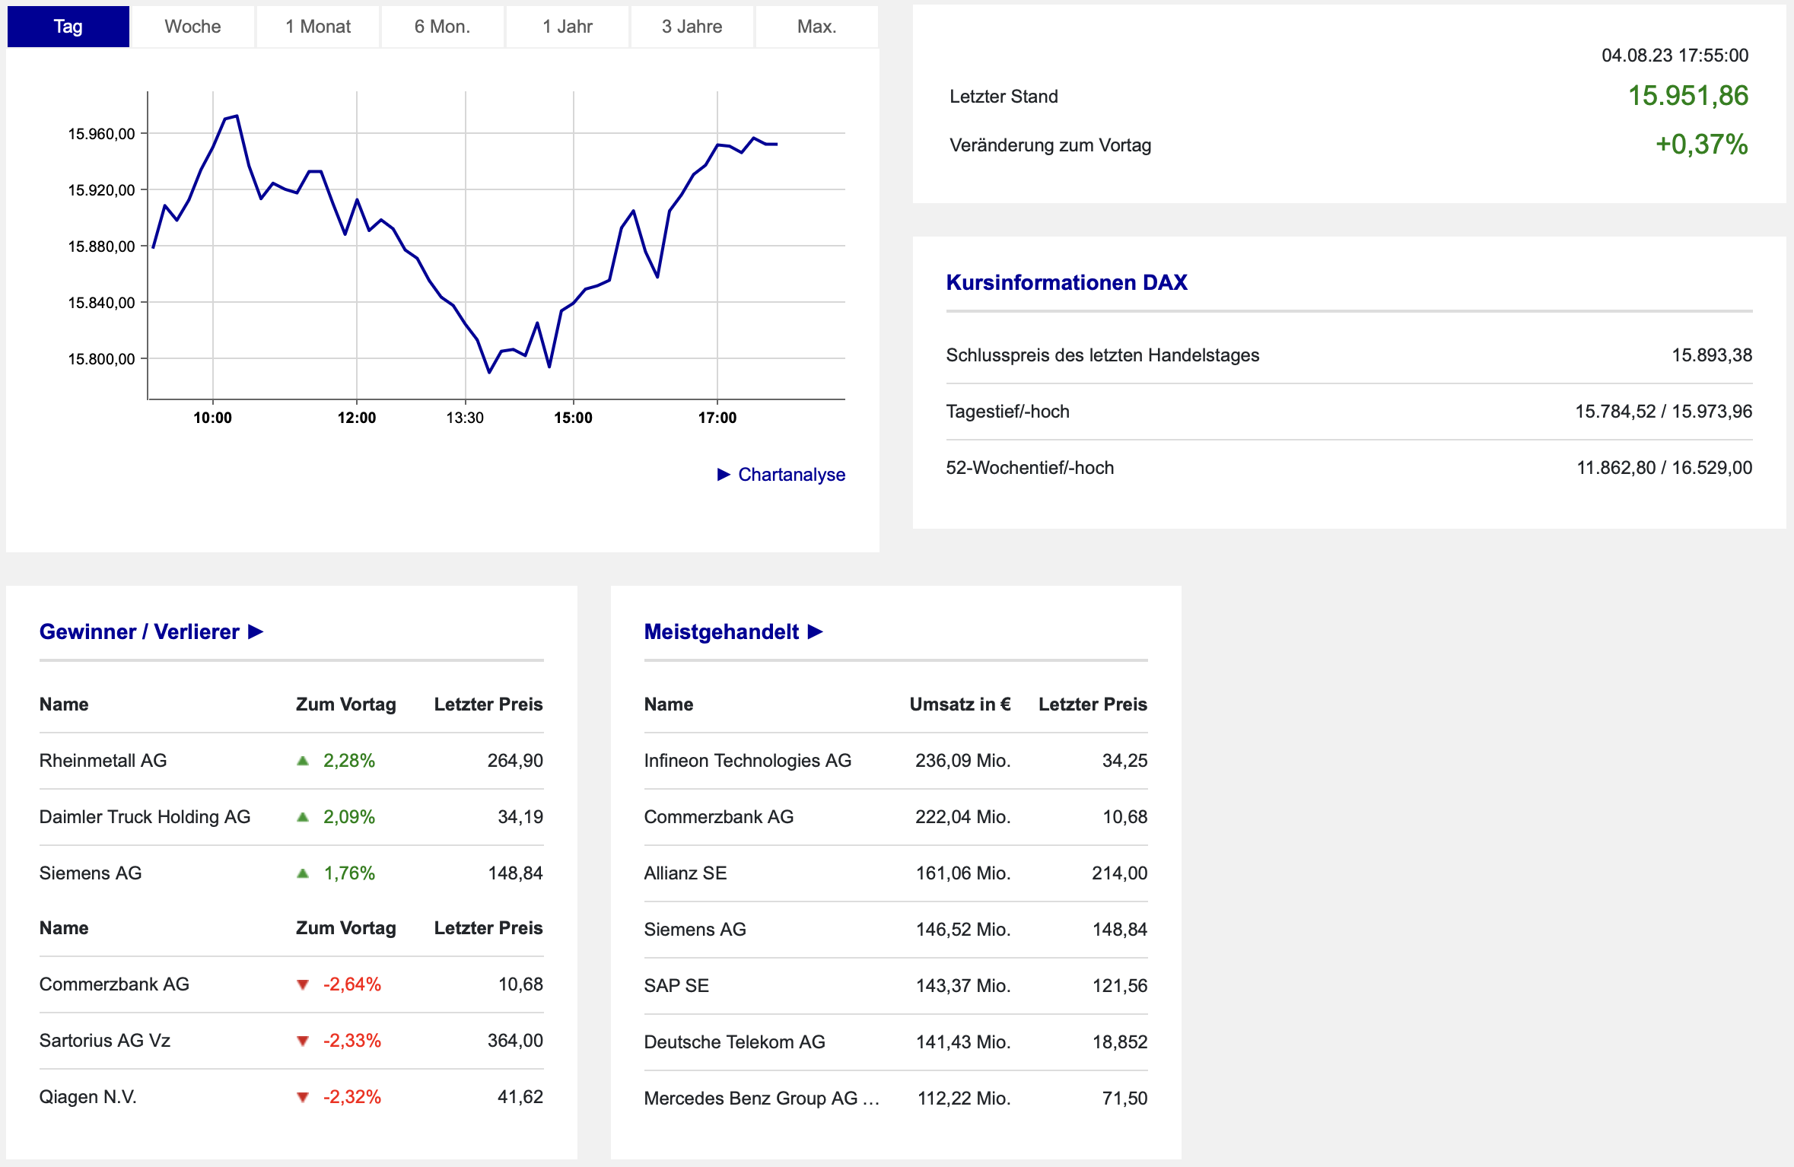This screenshot has height=1167, width=1794.
Task: Click the Meistgehandelt arrow icon
Action: pyautogui.click(x=815, y=632)
